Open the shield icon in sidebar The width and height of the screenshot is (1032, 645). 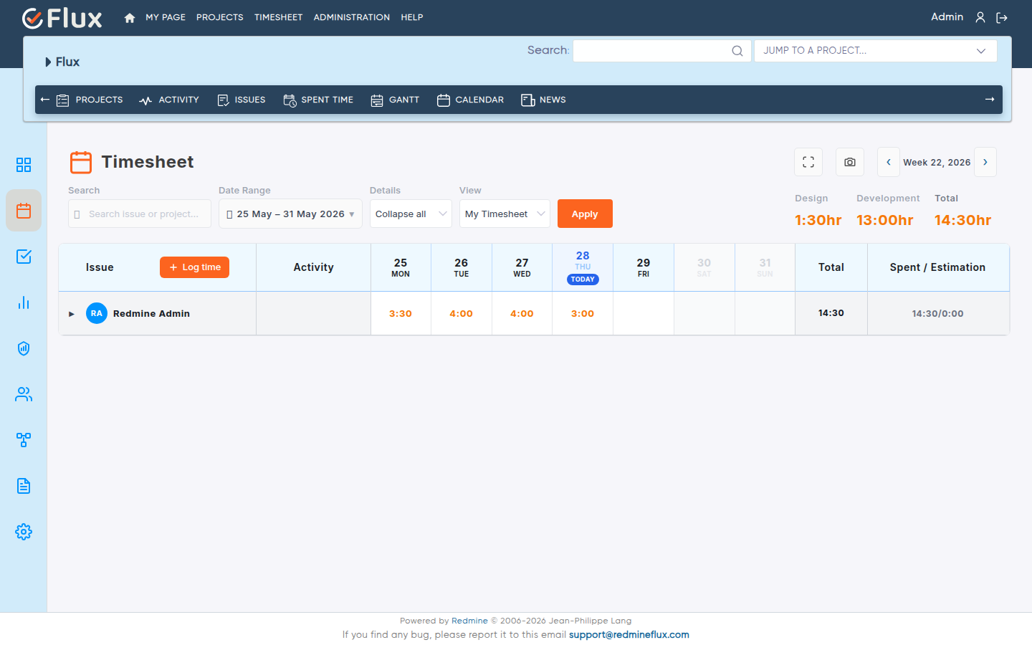pos(24,348)
